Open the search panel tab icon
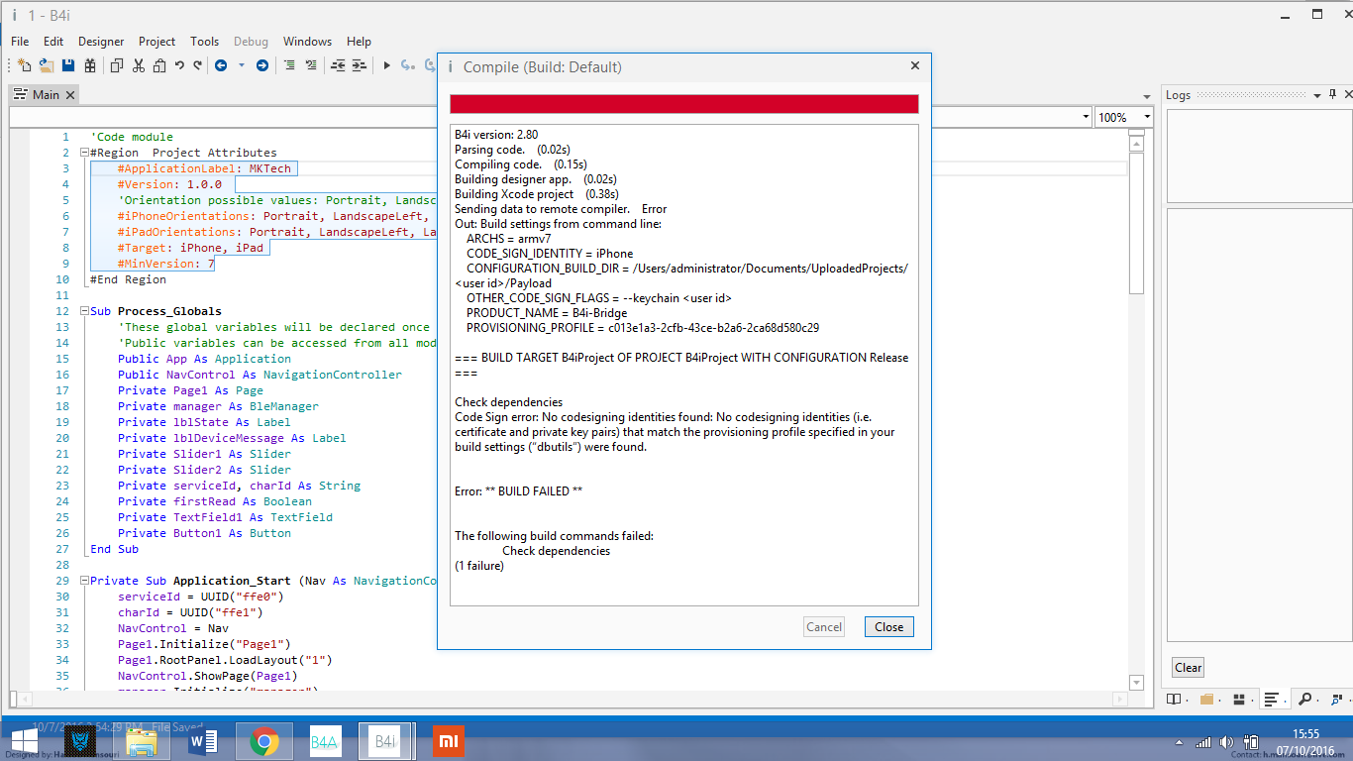This screenshot has width=1353, height=761. pyautogui.click(x=1304, y=699)
